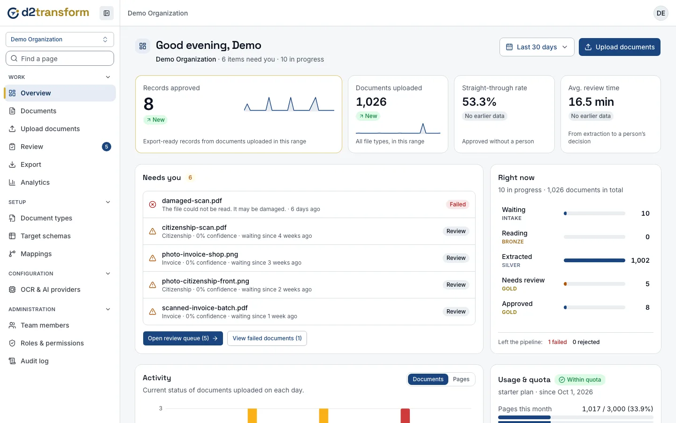Click the Audit log scroll icon
Viewport: 676px width, 423px height.
[12, 361]
